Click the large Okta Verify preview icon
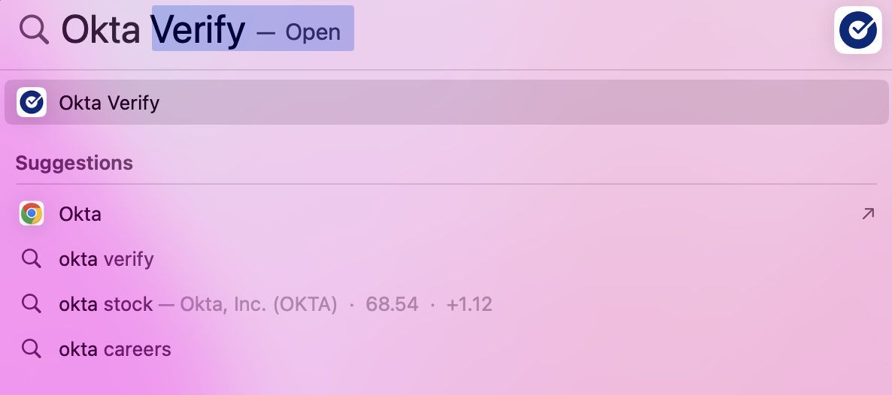Screen dimensions: 892x395 click(x=857, y=29)
